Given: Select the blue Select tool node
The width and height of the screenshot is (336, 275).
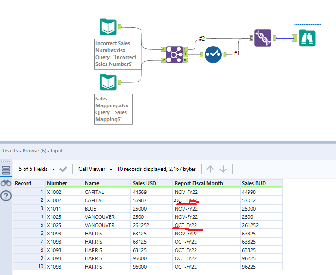Looking at the screenshot, I should [213, 55].
